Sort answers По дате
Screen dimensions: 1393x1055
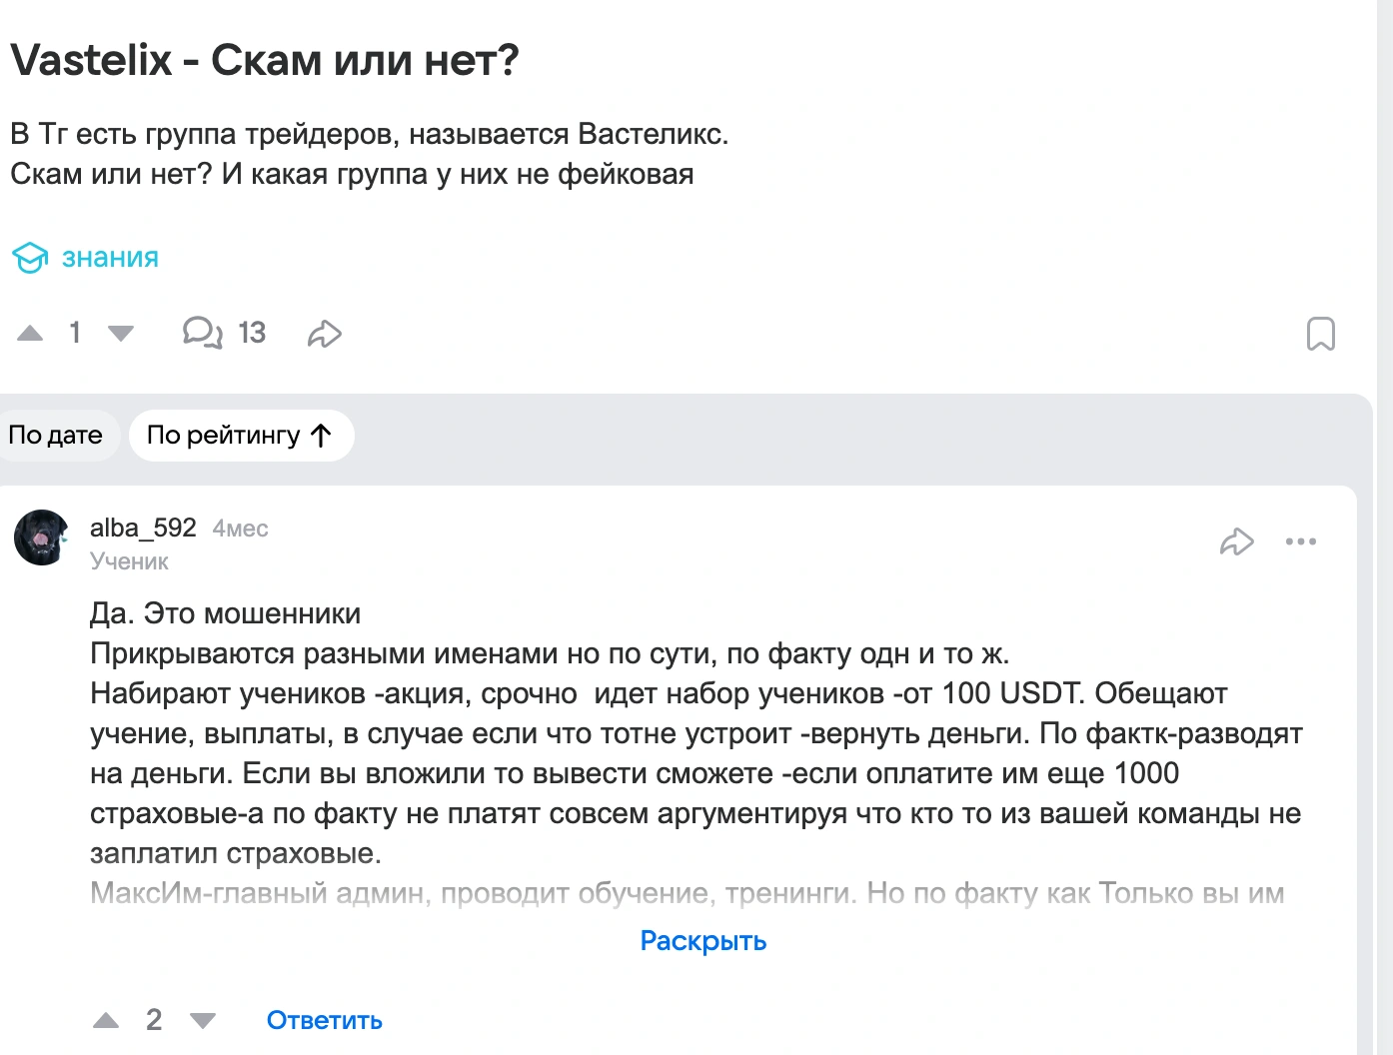[56, 436]
